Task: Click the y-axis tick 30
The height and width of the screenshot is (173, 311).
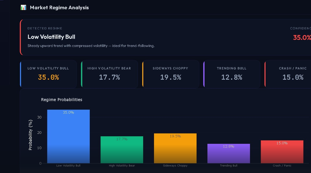Action: tap(39, 117)
